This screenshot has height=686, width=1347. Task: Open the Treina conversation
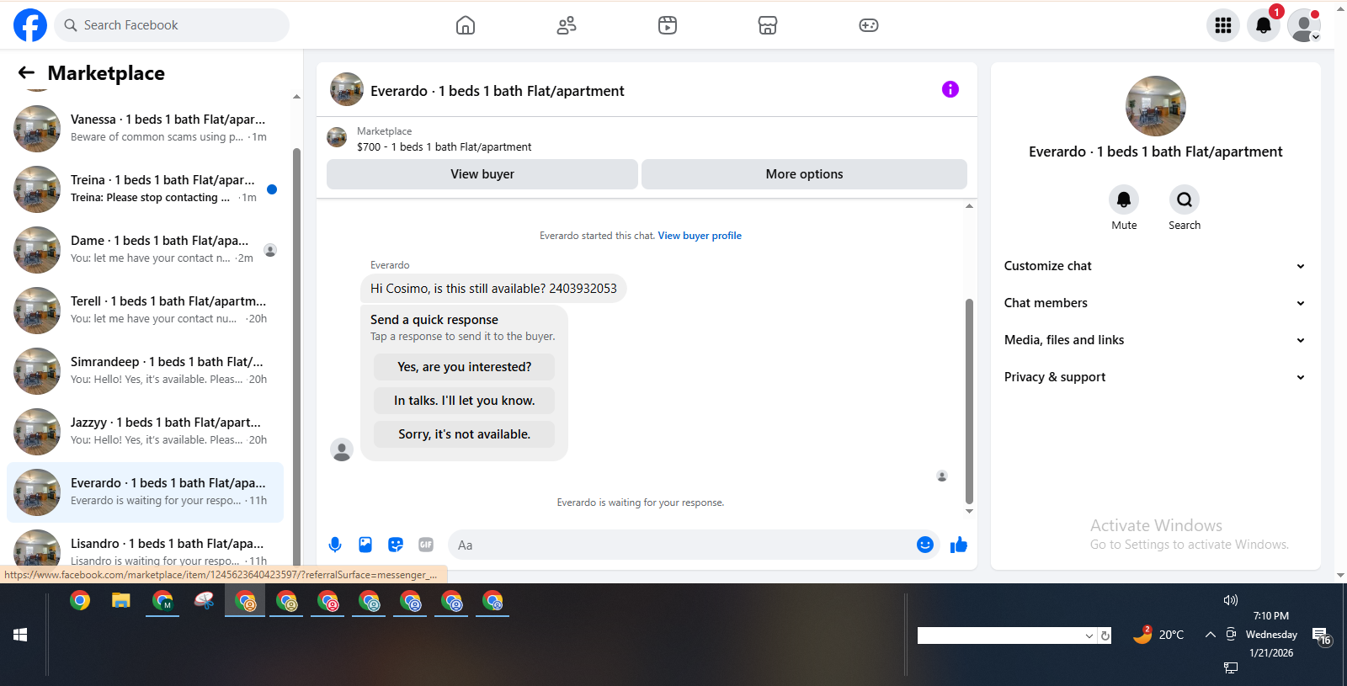145,189
